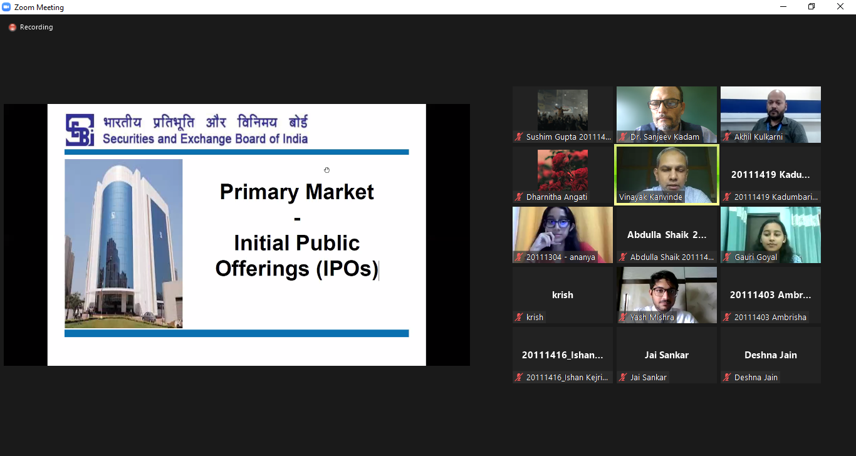Click muted mic icon beside 20111403 Ambrisha label
The height and width of the screenshot is (456, 856).
pos(727,317)
